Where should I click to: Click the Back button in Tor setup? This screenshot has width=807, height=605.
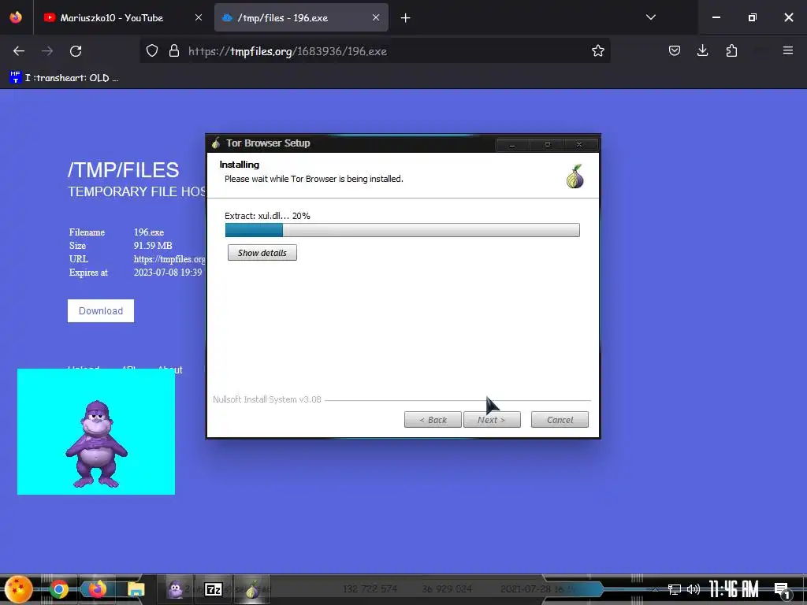433,420
